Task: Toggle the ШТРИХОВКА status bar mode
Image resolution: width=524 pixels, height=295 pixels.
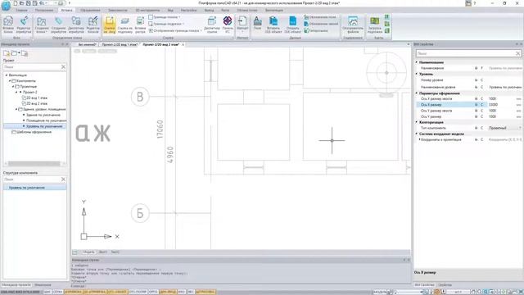Action: click(206, 292)
